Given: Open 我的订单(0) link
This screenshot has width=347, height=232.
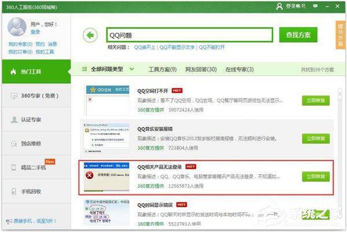Looking at the screenshot, I should [x=20, y=52].
